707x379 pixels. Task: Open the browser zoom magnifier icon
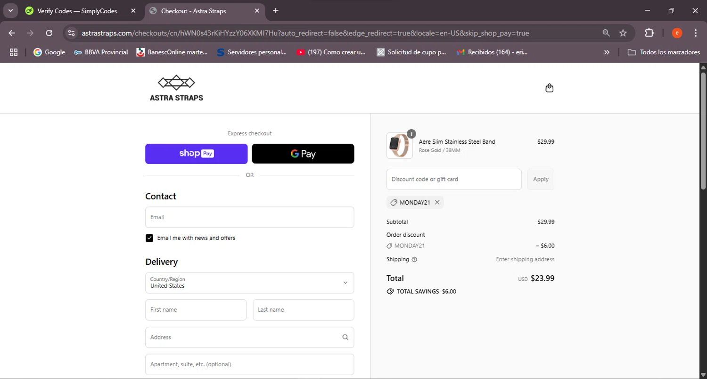pyautogui.click(x=606, y=33)
